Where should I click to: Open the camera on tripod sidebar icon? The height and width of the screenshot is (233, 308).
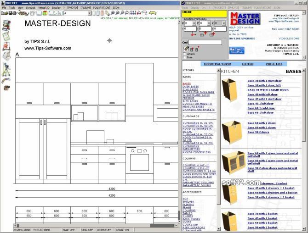6,70
